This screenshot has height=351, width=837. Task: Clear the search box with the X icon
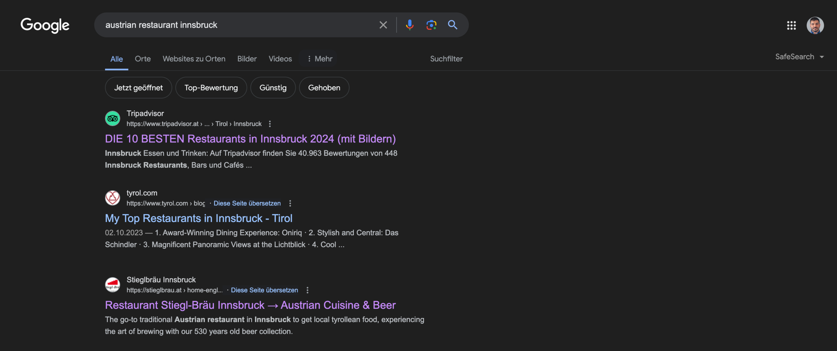click(383, 25)
